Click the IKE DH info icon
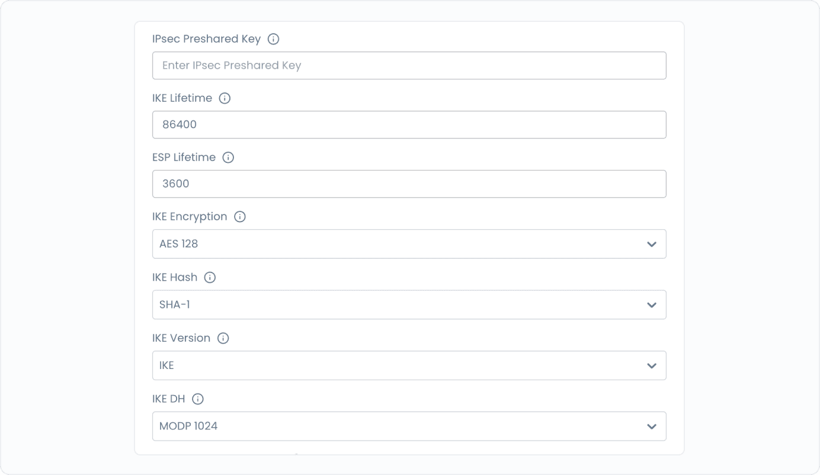Viewport: 820px width, 475px height. [x=198, y=398]
